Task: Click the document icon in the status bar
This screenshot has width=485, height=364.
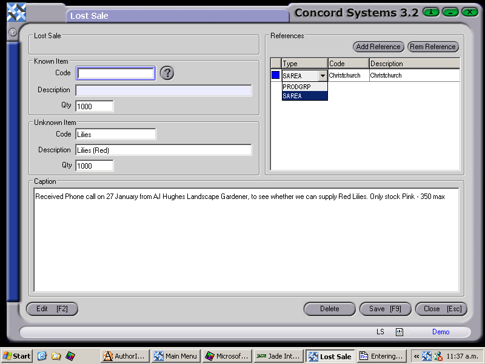Action: [399, 332]
